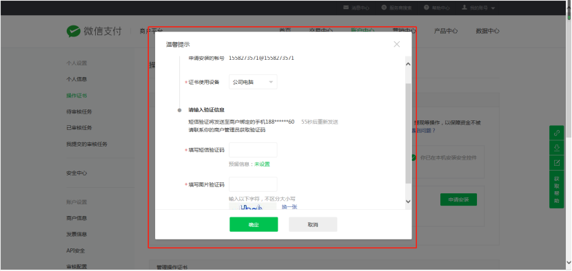Click the account text 155827357​1@1558273571
Screen dimensions: 572x271
(262, 58)
